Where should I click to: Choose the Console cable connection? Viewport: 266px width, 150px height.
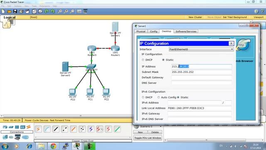47,129
